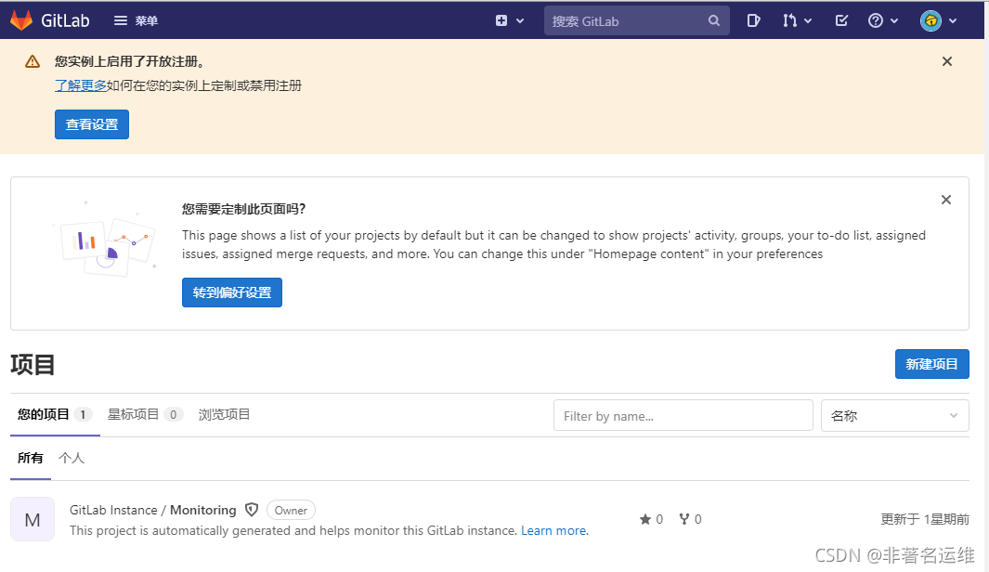Image resolution: width=989 pixels, height=572 pixels.
Task: Switch to the 星标项目 tab
Action: coord(145,414)
